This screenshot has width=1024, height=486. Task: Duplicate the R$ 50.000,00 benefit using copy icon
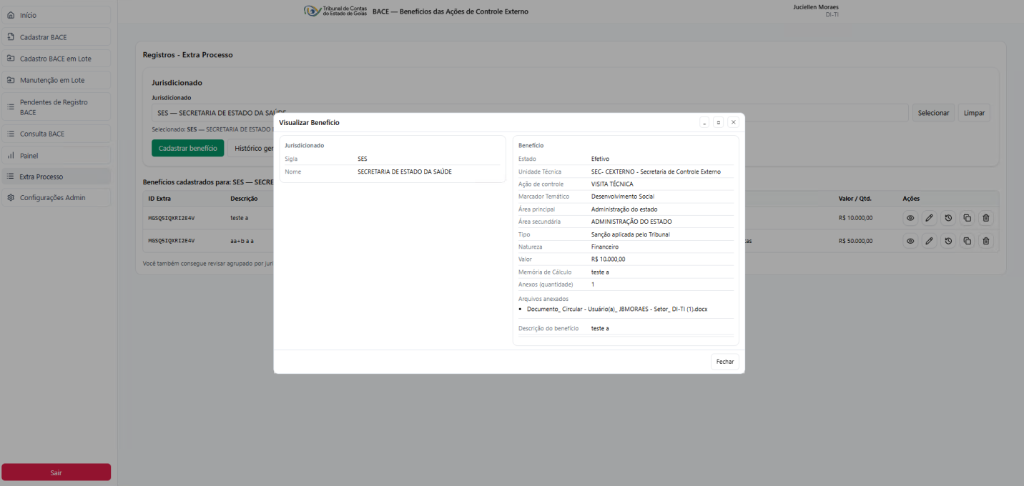[968, 241]
